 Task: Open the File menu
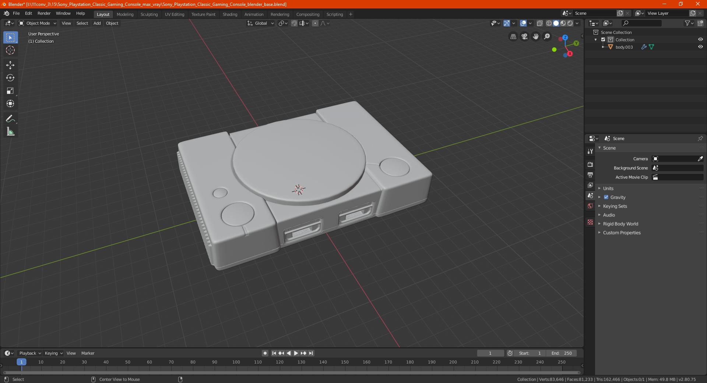click(16, 13)
